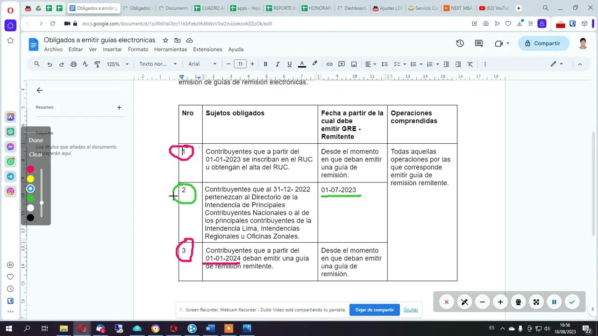This screenshot has height=336, width=598.
Task: Move document to a folder icon
Action: pos(178,40)
